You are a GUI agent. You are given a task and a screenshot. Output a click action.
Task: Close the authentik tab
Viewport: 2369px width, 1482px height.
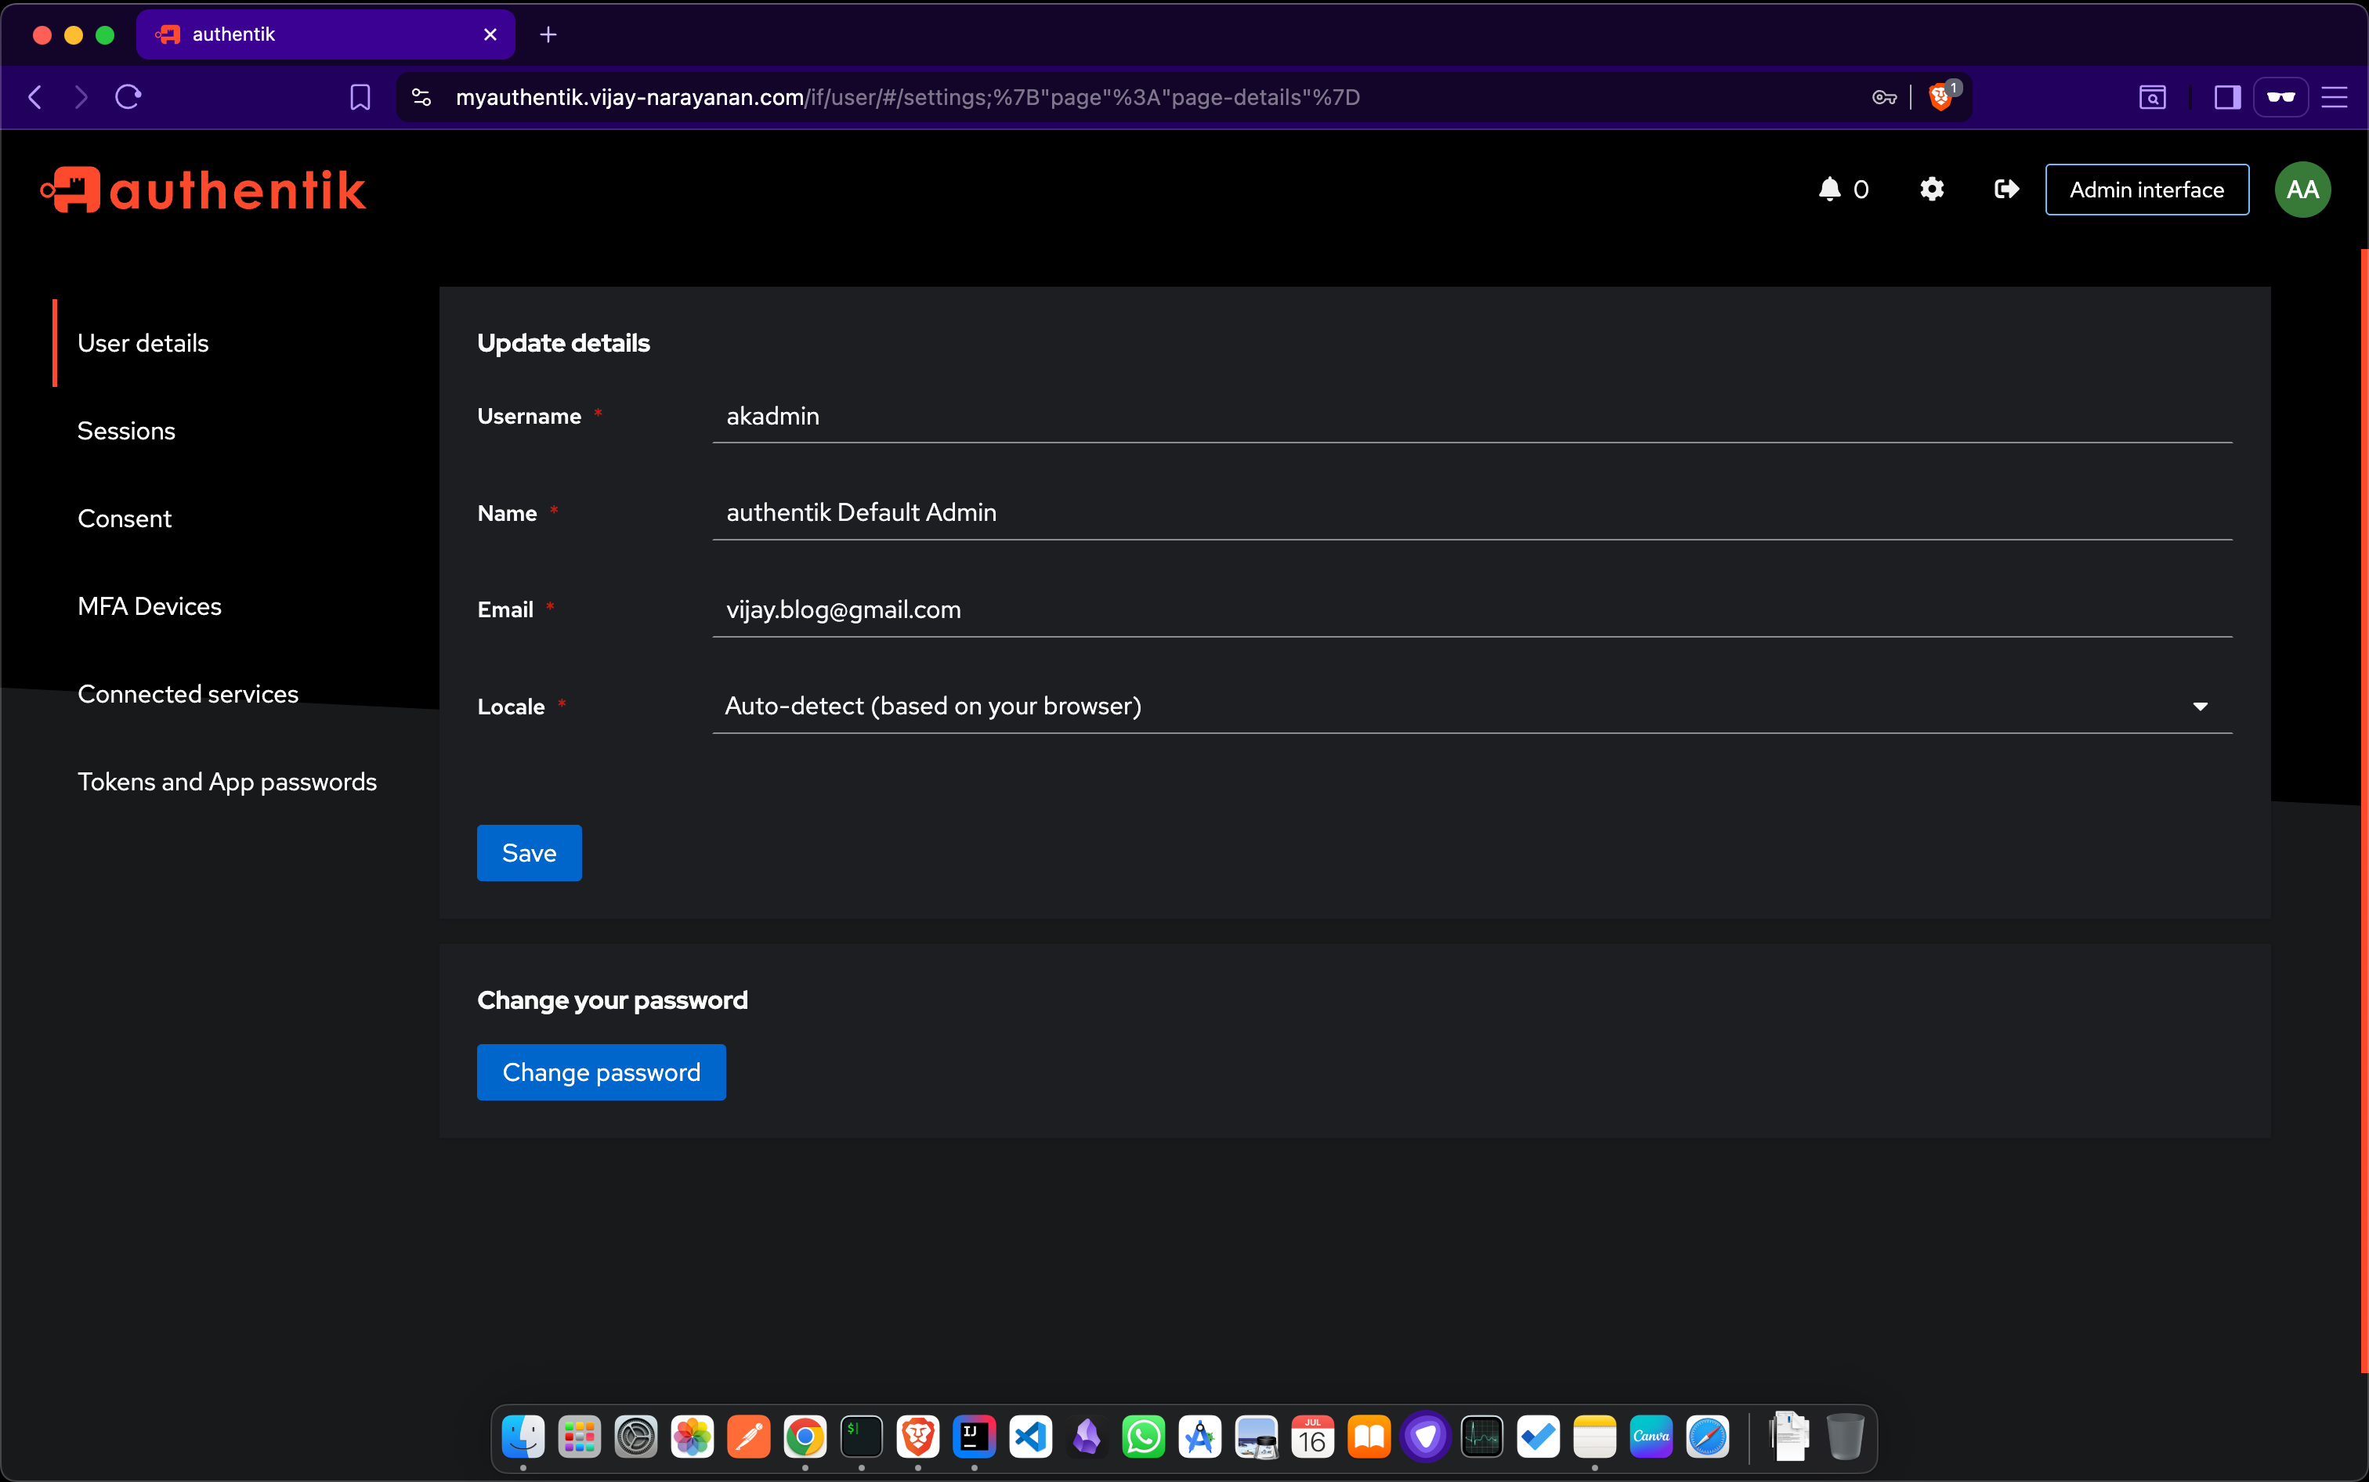point(490,35)
